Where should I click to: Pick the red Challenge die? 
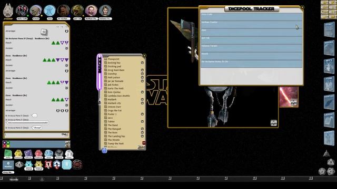[x=38, y=154]
